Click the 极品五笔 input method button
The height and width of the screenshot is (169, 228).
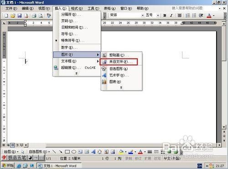(17, 158)
